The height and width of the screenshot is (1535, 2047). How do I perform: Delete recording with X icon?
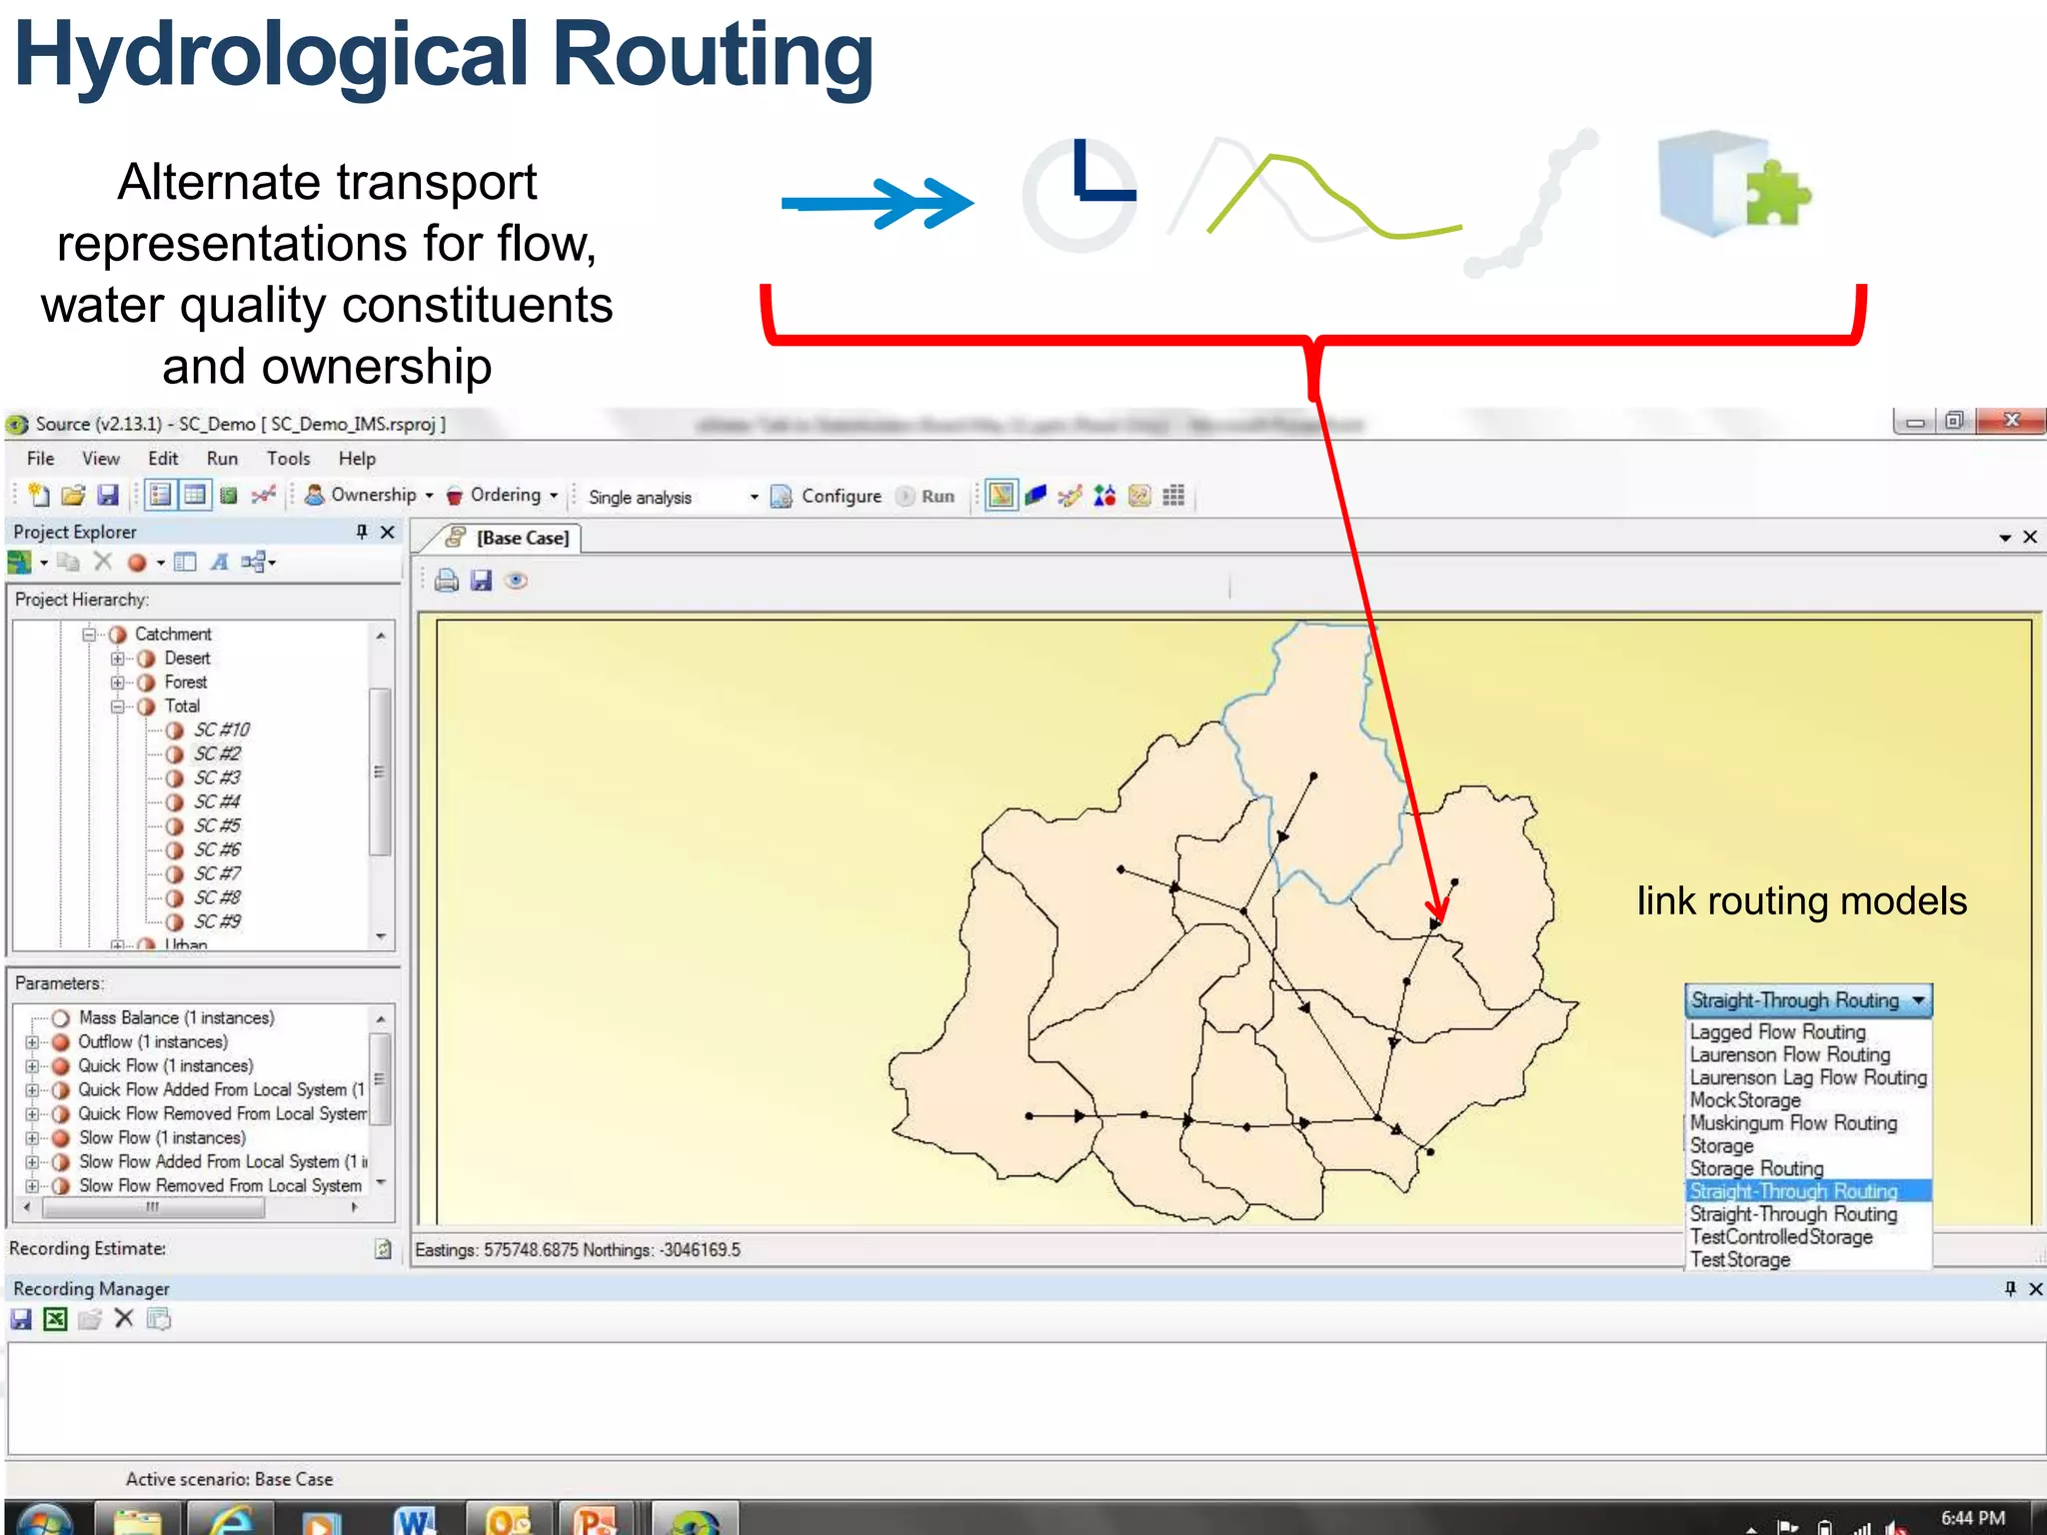pos(124,1319)
